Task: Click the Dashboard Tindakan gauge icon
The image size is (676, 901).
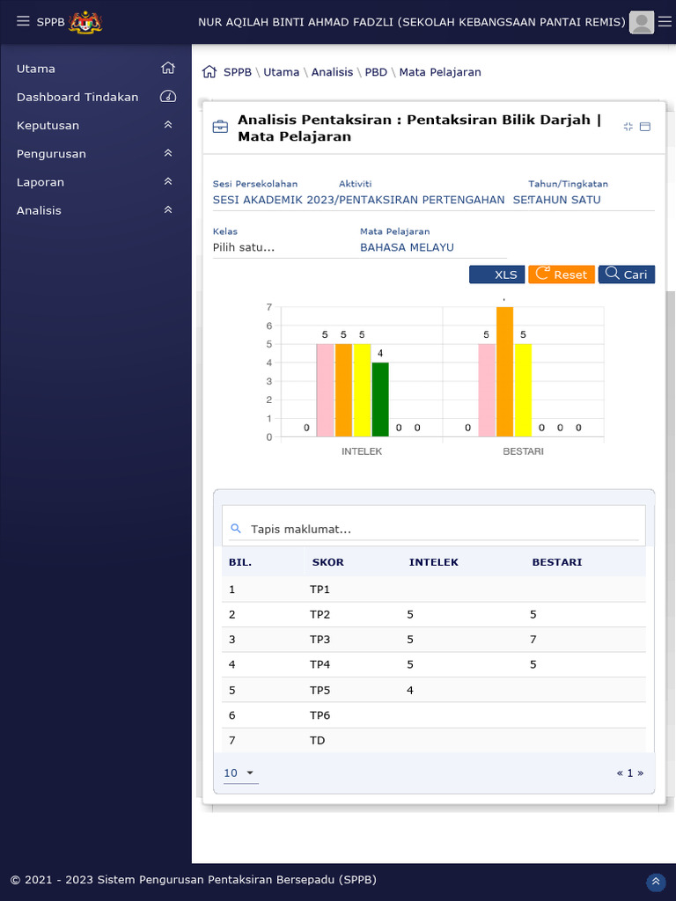Action: pos(168,97)
